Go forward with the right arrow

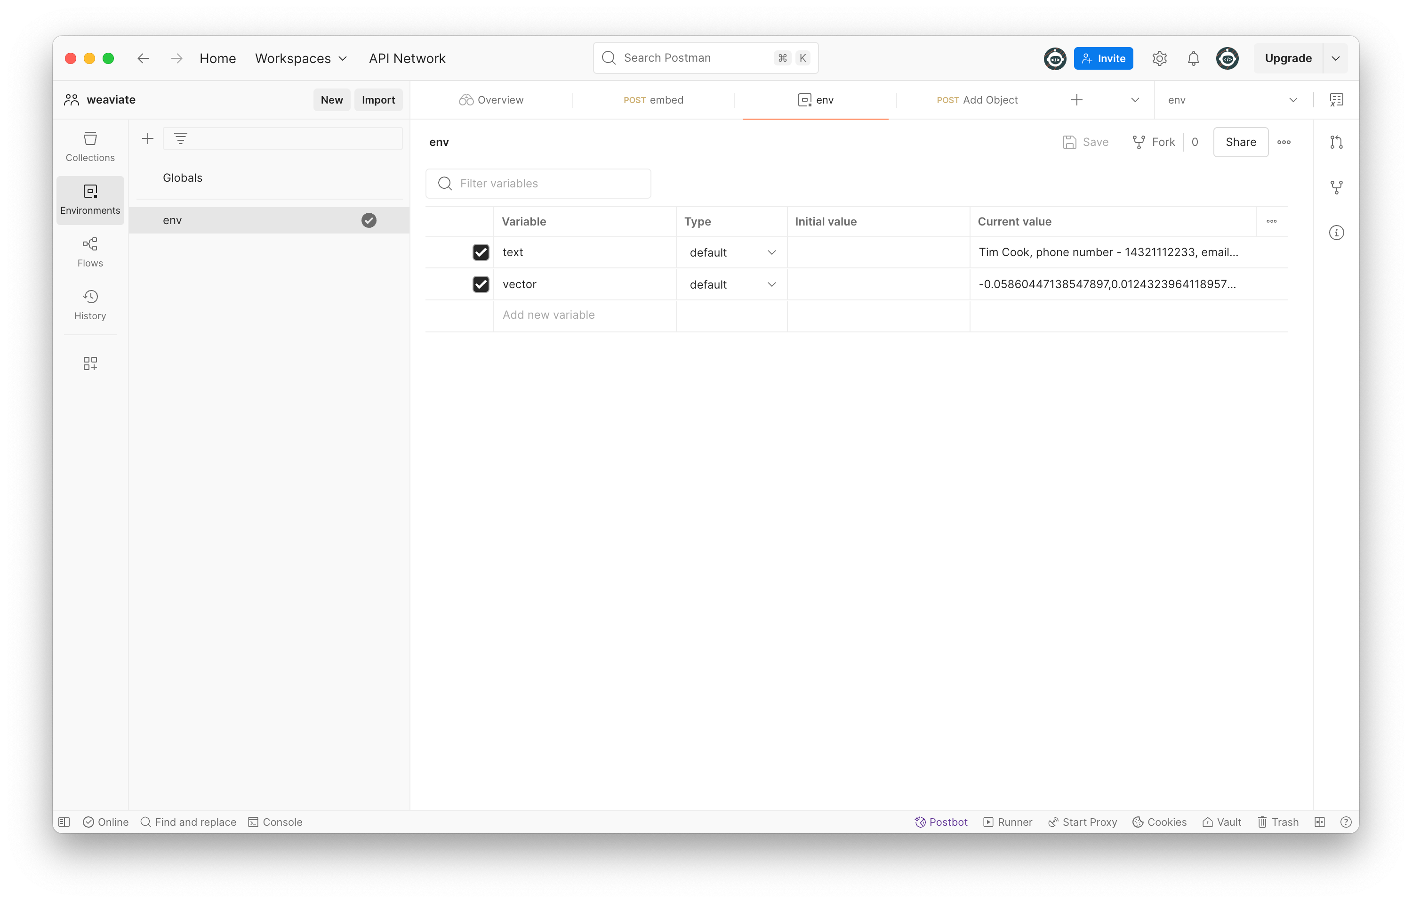click(176, 58)
